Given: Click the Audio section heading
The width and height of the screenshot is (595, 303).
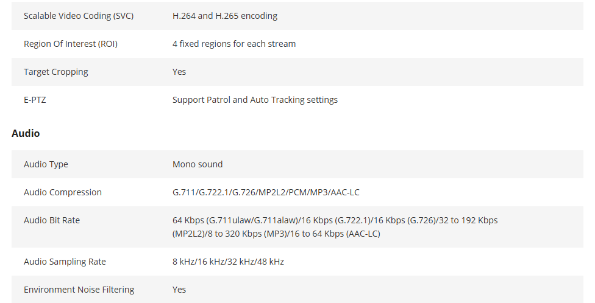Looking at the screenshot, I should point(26,133).
